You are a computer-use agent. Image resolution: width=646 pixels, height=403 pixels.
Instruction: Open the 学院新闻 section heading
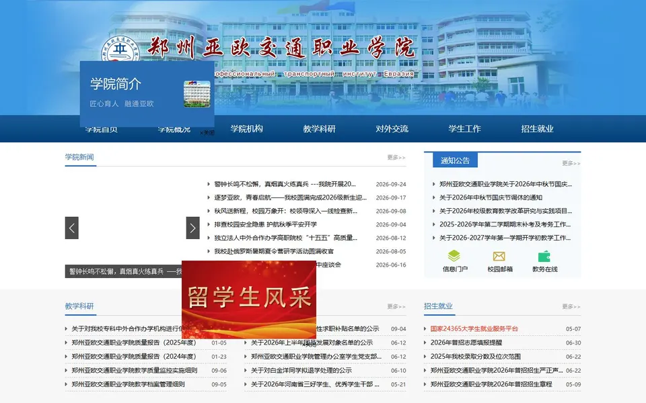pyautogui.click(x=79, y=157)
